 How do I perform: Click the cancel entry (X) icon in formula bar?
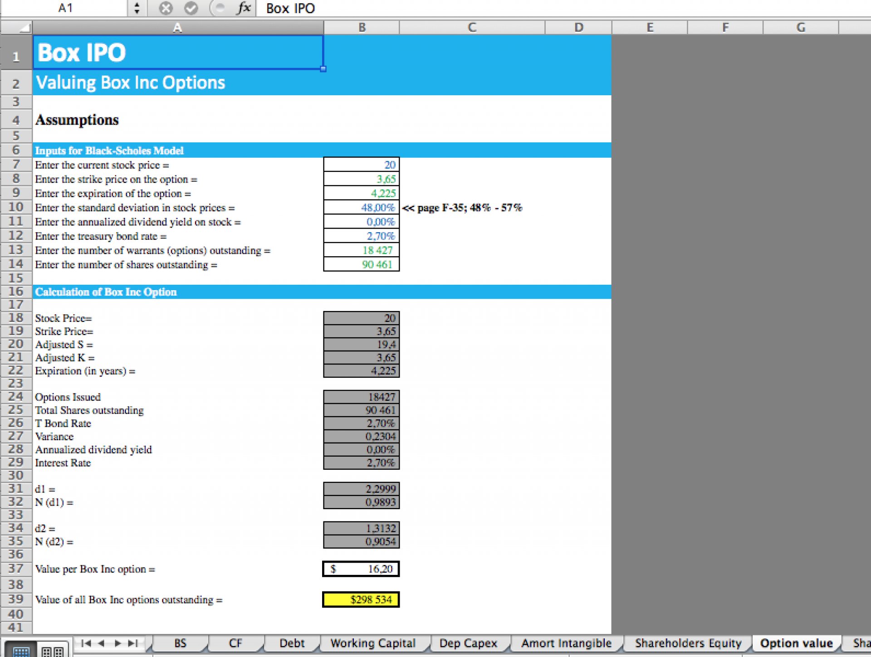pyautogui.click(x=166, y=8)
